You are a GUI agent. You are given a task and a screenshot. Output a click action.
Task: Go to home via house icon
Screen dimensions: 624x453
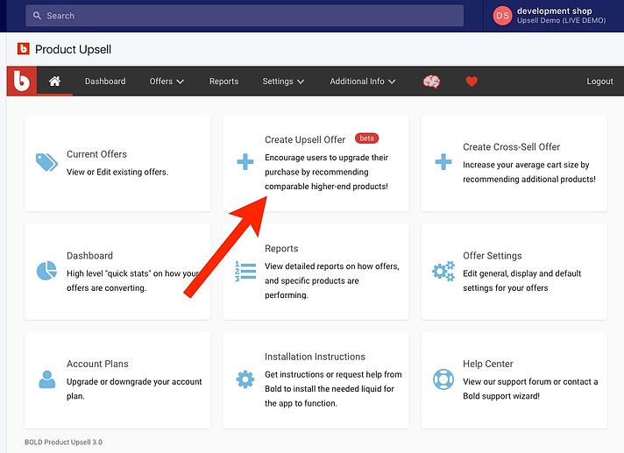(x=55, y=81)
